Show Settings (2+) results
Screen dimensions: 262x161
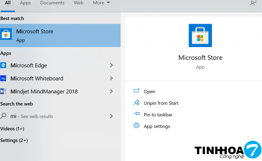tap(14, 140)
